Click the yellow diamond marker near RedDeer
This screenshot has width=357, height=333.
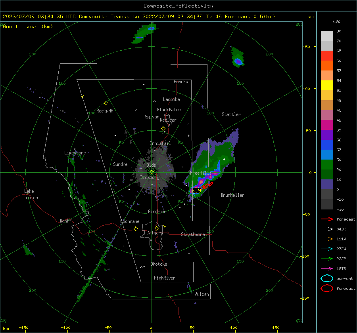click(x=163, y=129)
